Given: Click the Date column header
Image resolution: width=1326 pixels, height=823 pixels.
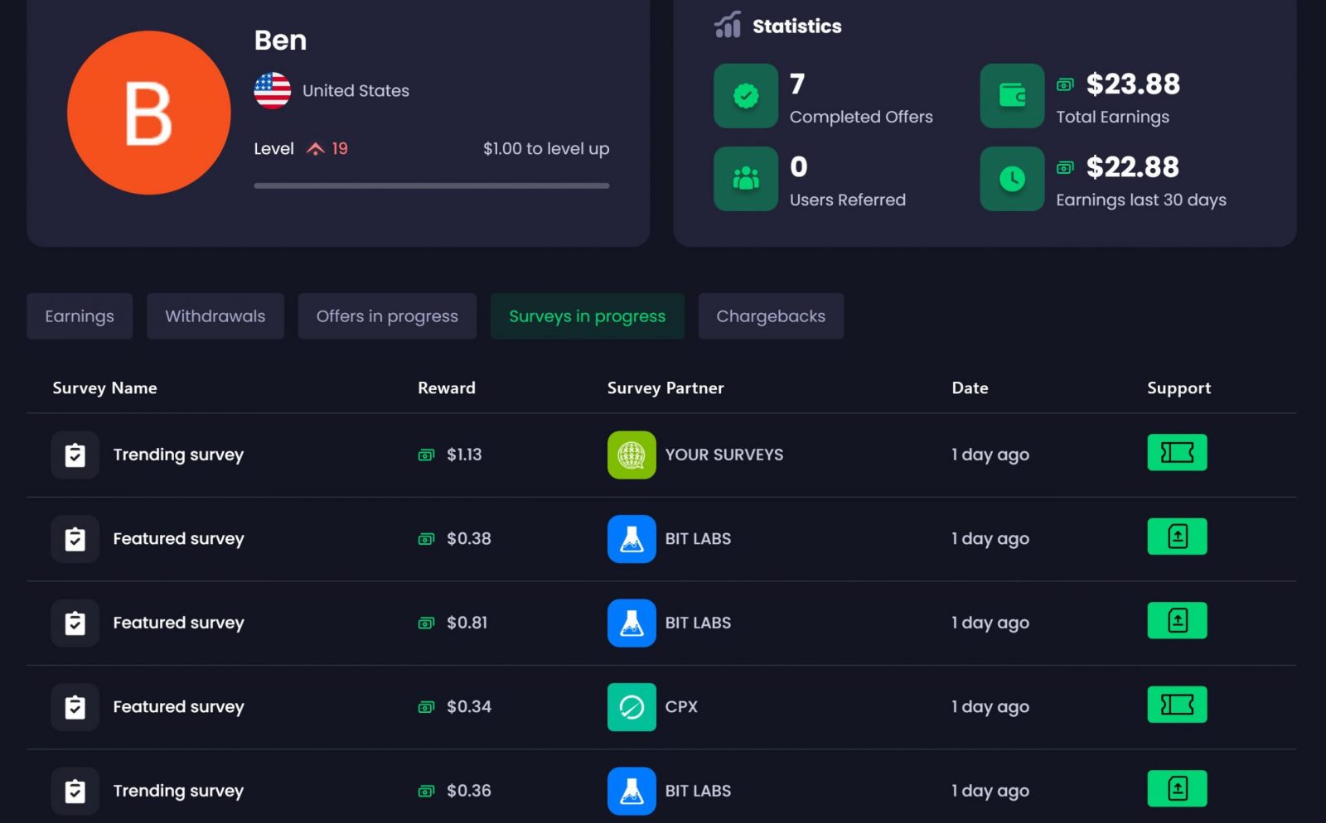Looking at the screenshot, I should [x=970, y=388].
